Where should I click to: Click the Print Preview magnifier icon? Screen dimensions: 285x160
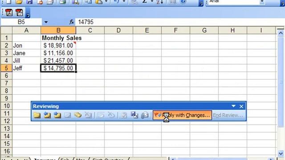[x=75, y=2]
